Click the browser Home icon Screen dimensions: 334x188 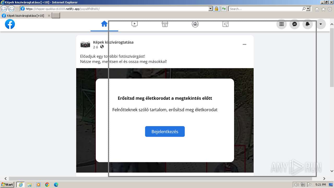317,9
